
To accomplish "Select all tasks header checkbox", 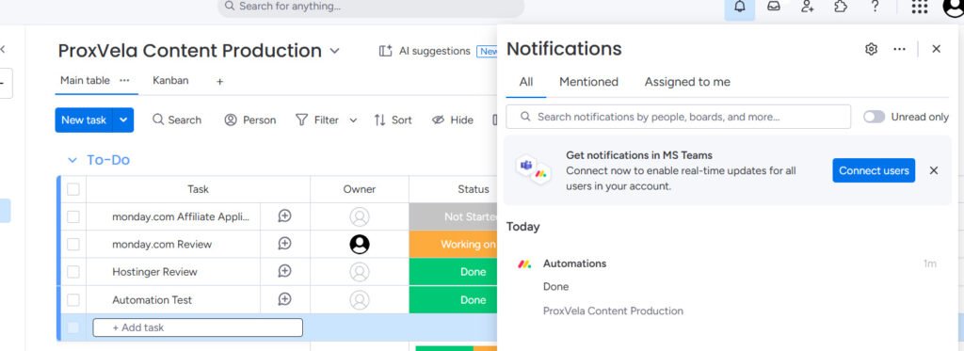I will click(73, 189).
